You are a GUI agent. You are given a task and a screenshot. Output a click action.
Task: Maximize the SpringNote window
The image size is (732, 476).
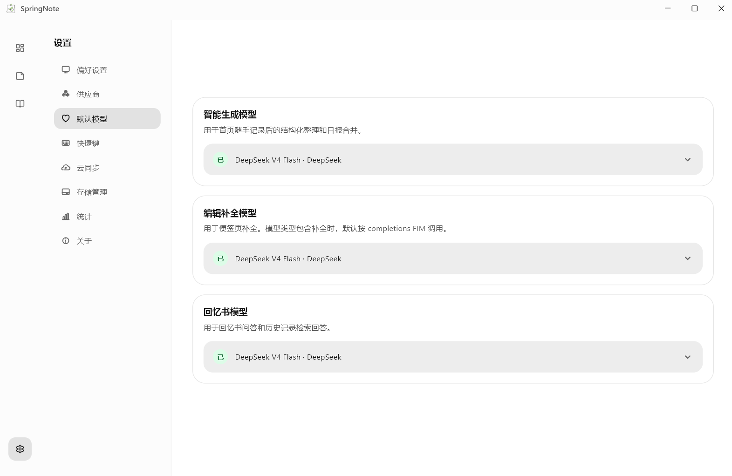coord(694,8)
